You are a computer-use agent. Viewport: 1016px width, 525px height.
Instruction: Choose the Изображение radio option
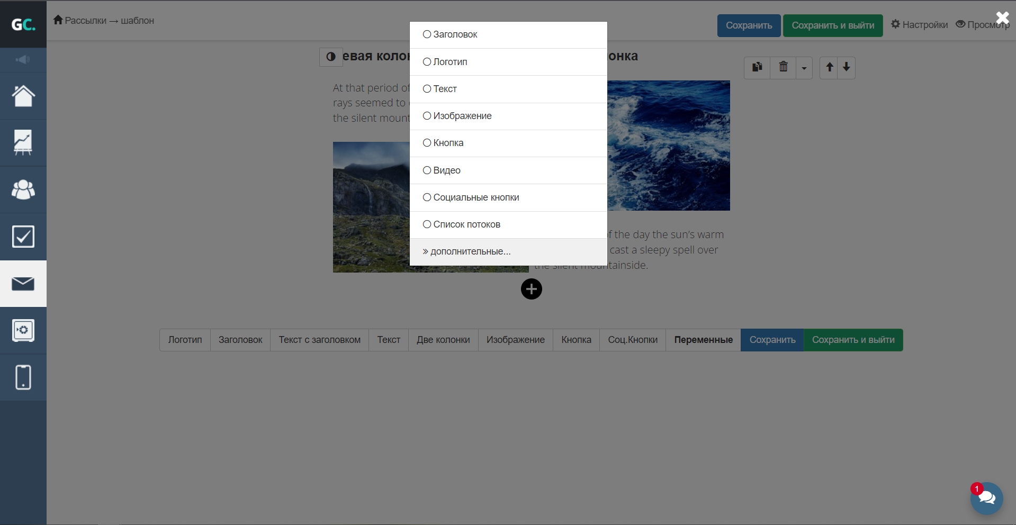coord(427,116)
